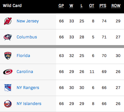This screenshot has height=112, width=124.
Task: Click the ROW column header
Action: [x=116, y=6]
